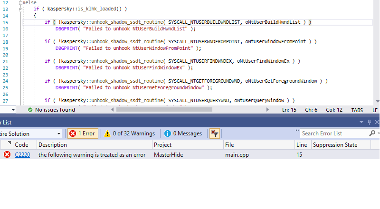
Task: Select MasterHide project cell
Action: [169, 155]
